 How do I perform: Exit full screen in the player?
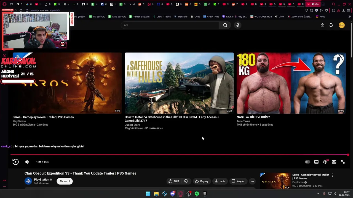point(343,162)
